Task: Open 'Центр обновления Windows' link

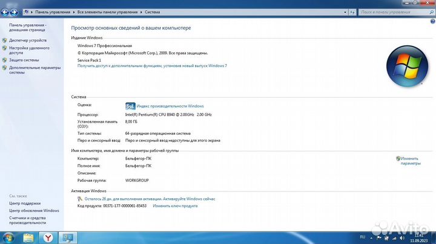Action: coord(34,211)
